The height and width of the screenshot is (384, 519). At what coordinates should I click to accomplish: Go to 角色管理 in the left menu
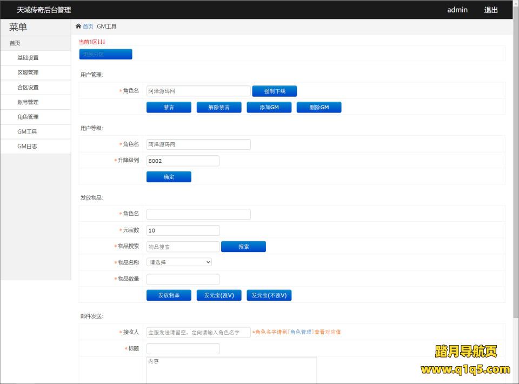[x=28, y=117]
